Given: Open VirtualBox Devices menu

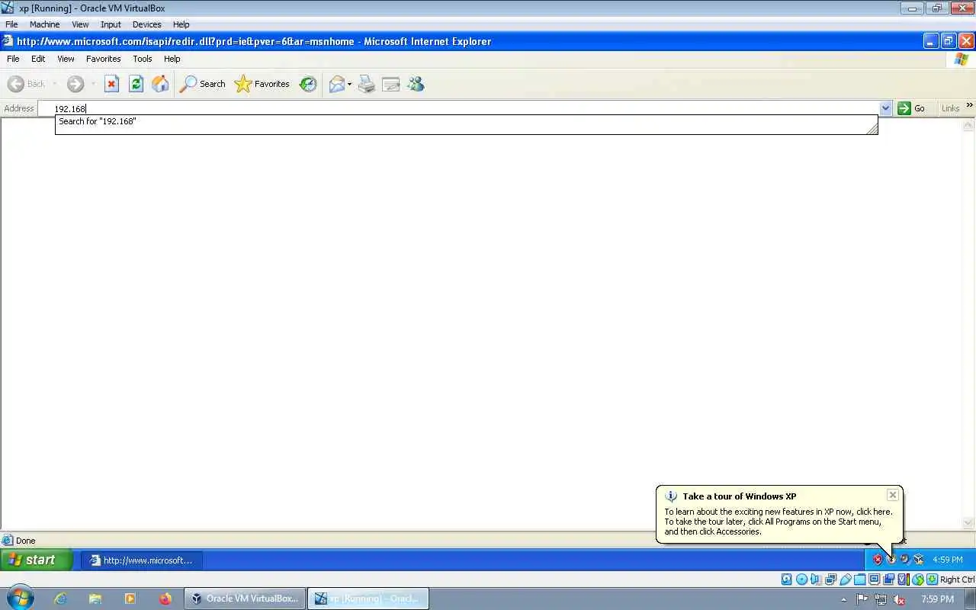Looking at the screenshot, I should point(146,24).
